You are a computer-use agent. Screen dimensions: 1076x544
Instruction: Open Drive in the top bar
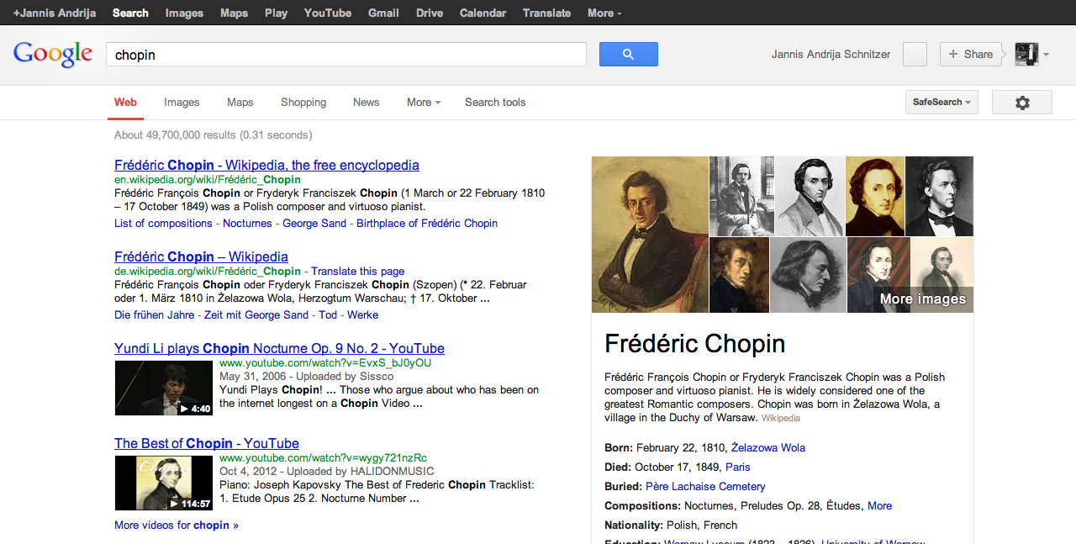coord(430,13)
